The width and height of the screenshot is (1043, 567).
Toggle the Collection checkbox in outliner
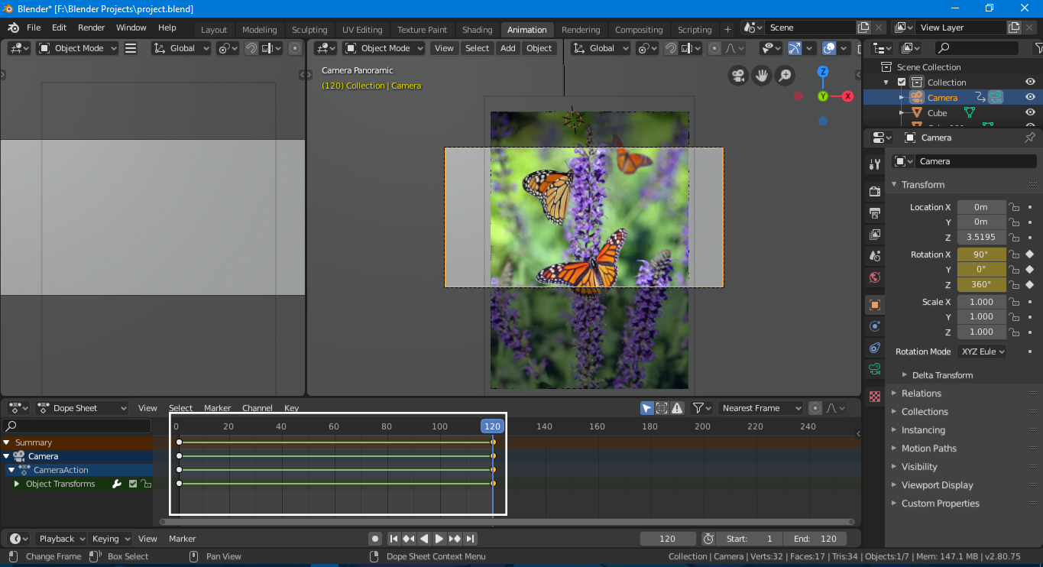(x=902, y=83)
